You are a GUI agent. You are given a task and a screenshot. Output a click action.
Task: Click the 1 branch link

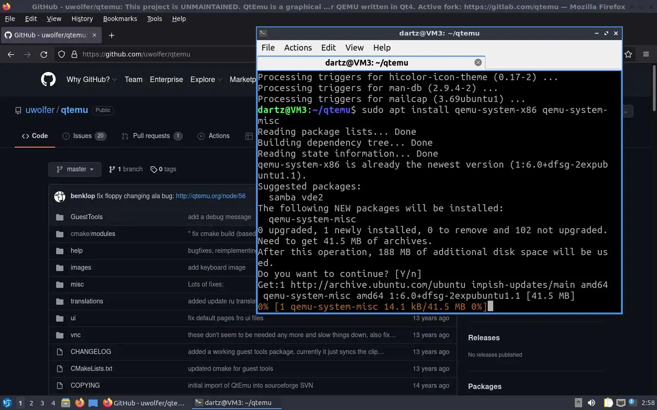126,169
